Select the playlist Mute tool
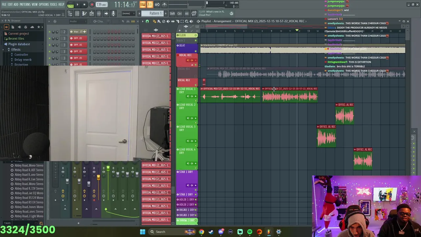This screenshot has height=237, width=421. pyautogui.click(x=168, y=21)
